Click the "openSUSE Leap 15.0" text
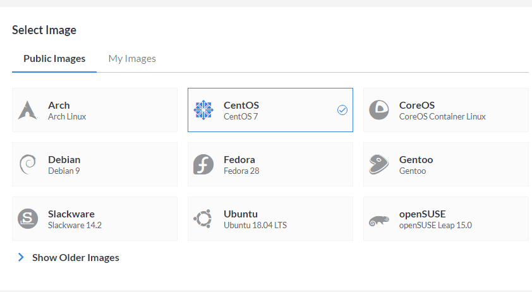The width and height of the screenshot is (532, 292). tap(435, 225)
